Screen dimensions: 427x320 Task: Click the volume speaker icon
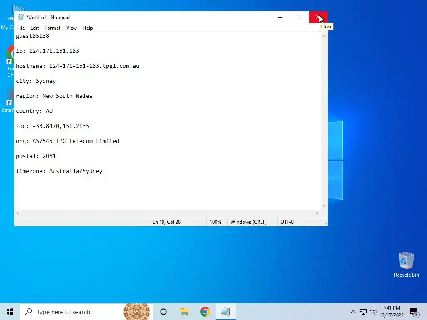373,312
